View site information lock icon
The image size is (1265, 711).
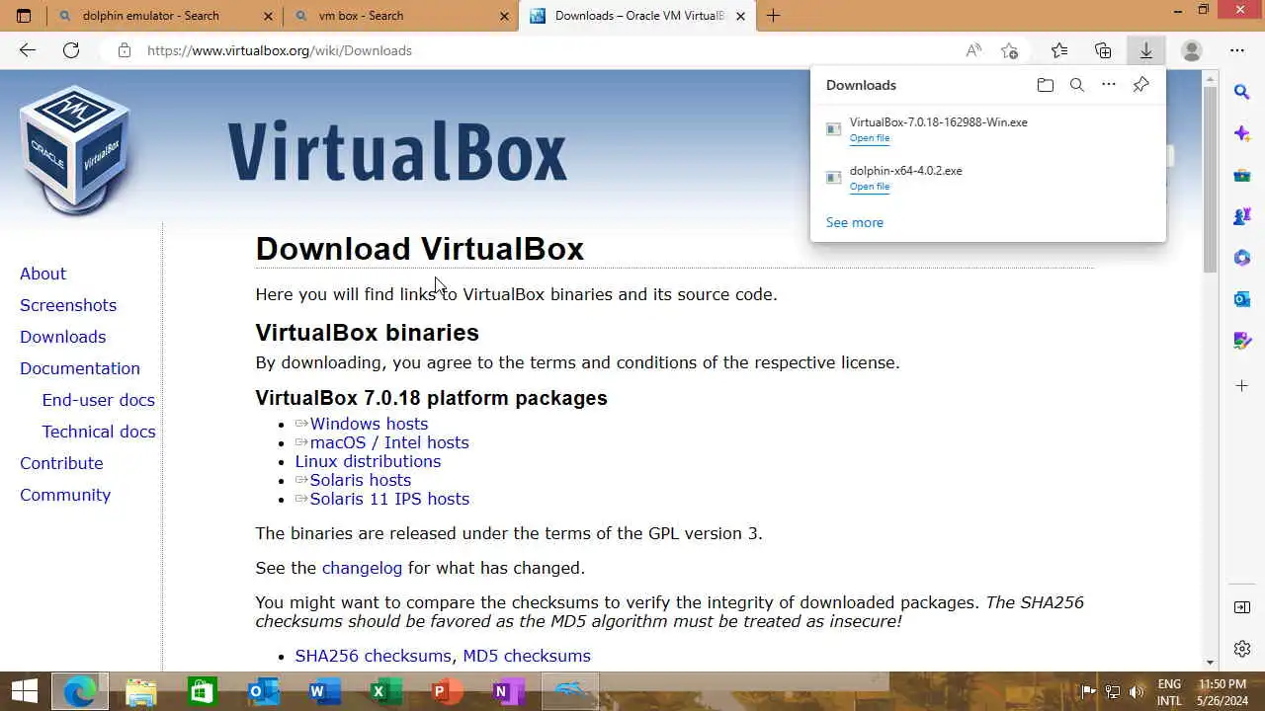124,50
